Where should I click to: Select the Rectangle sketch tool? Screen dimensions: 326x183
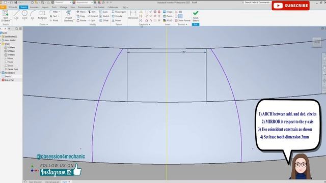tap(42, 15)
